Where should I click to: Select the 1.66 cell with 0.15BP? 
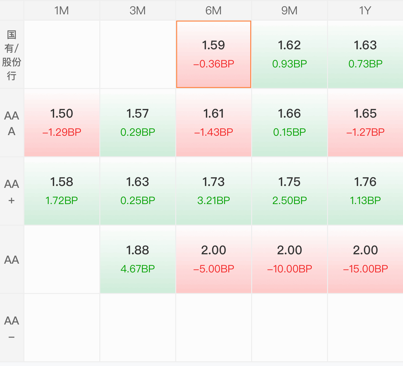pos(290,123)
